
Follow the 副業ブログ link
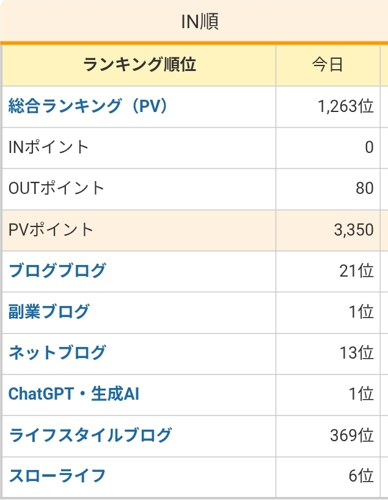coord(49,312)
